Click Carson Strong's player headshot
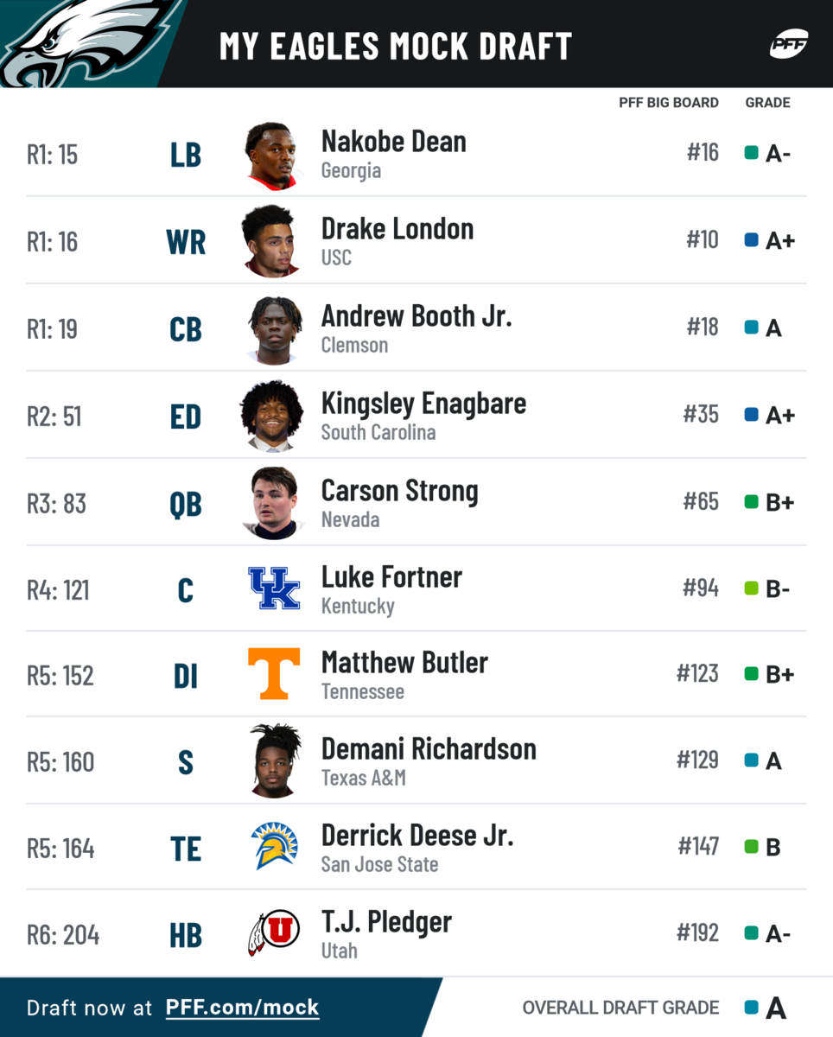Image resolution: width=833 pixels, height=1037 pixels. pyautogui.click(x=271, y=503)
